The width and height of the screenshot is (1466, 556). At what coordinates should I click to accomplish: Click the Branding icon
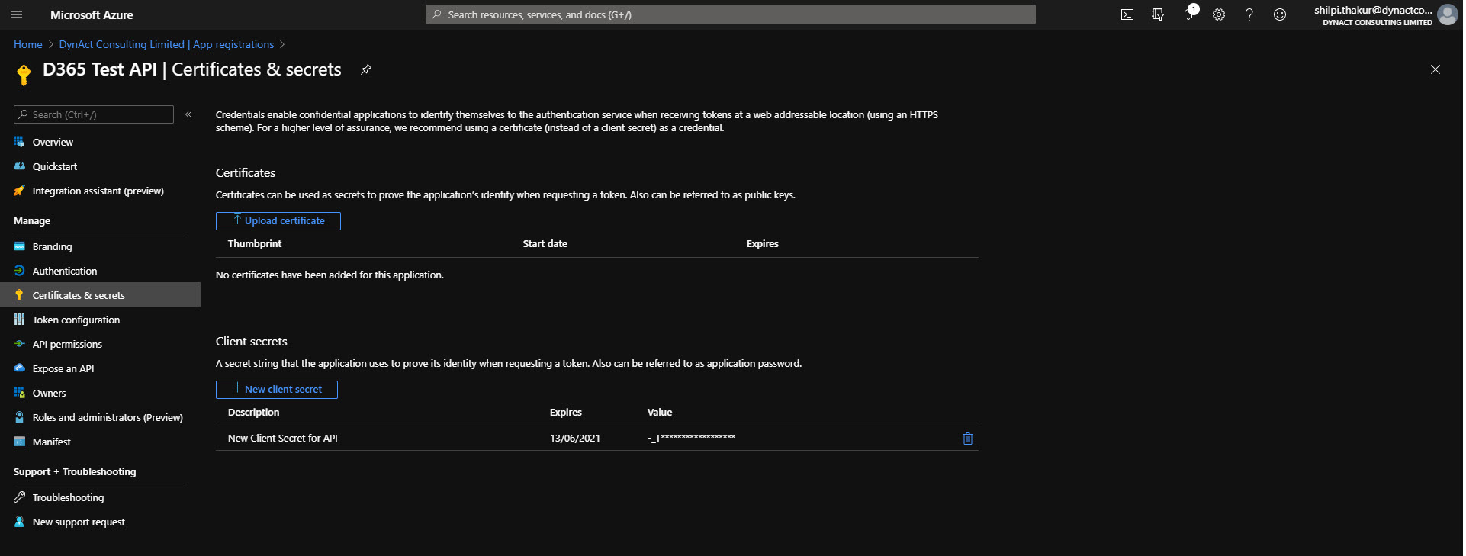pos(19,246)
